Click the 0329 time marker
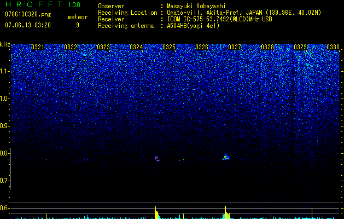 coord(300,47)
